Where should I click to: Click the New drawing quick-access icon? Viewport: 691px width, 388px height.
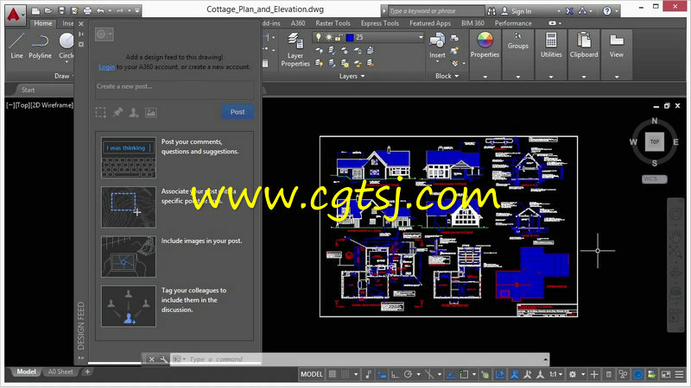point(36,10)
